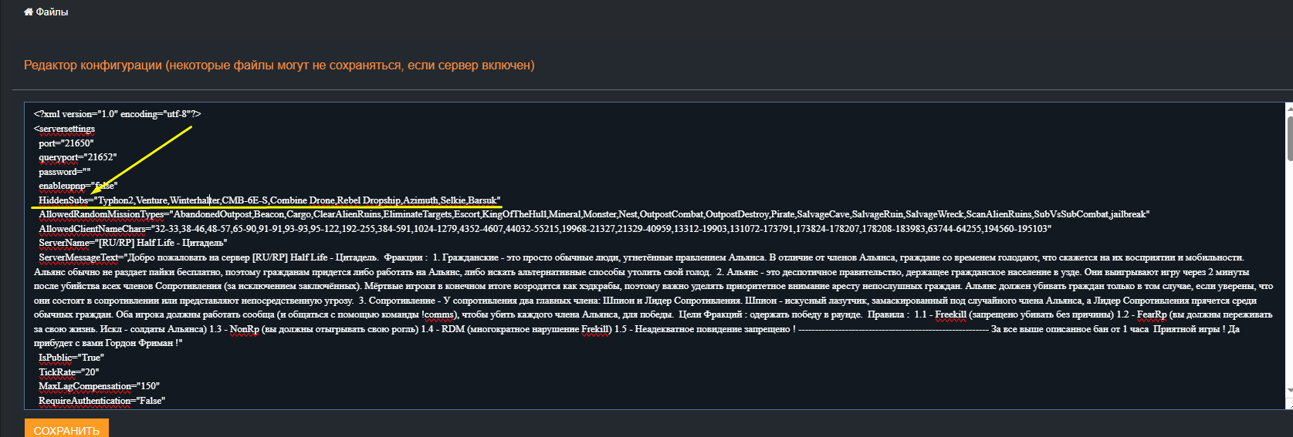Click the RequireAuthentication="False" line
The width and height of the screenshot is (1293, 437).
(102, 401)
